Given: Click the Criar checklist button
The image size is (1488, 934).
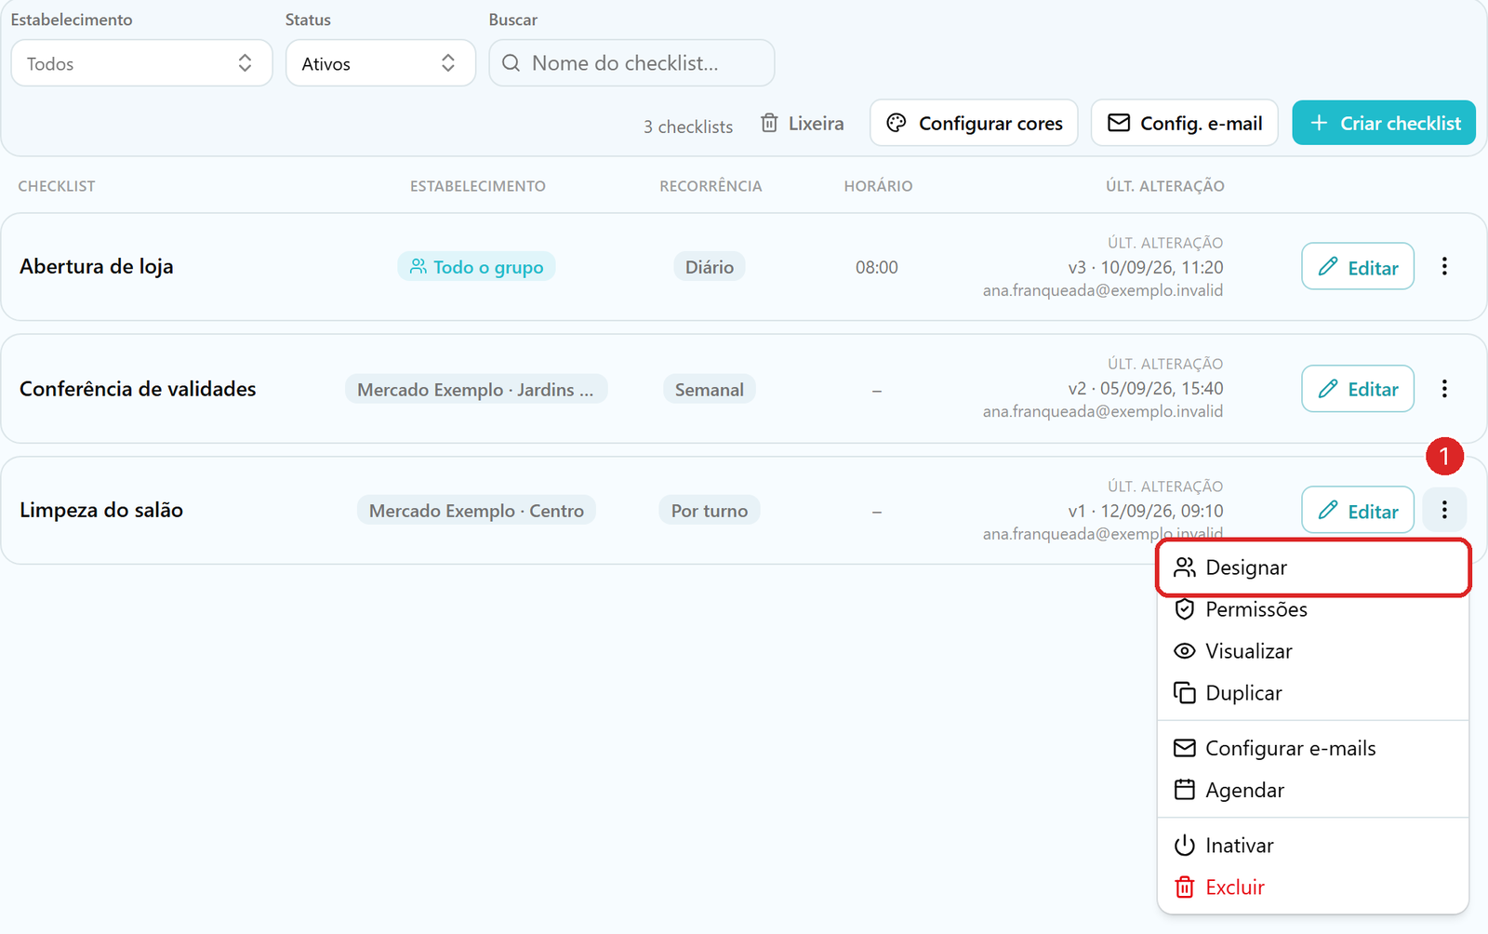Looking at the screenshot, I should [x=1384, y=123].
